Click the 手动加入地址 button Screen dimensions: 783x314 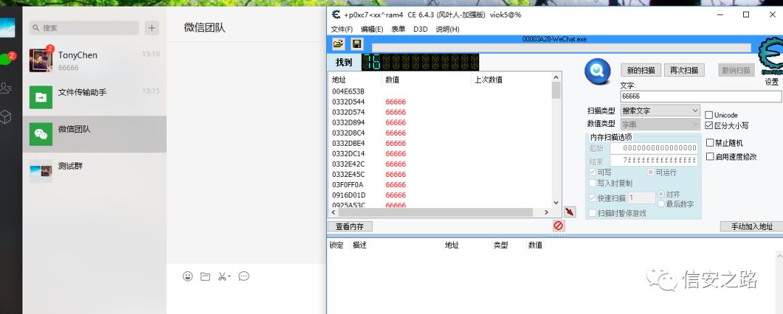pos(752,227)
